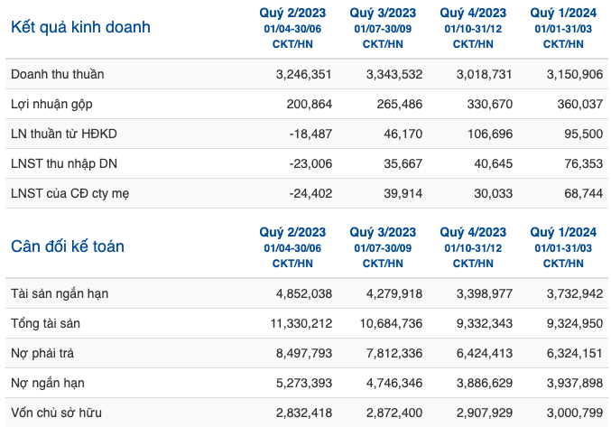Select Quý 2/2023 header in Cân đối kế toán
The height and width of the screenshot is (427, 611).
[x=292, y=247]
